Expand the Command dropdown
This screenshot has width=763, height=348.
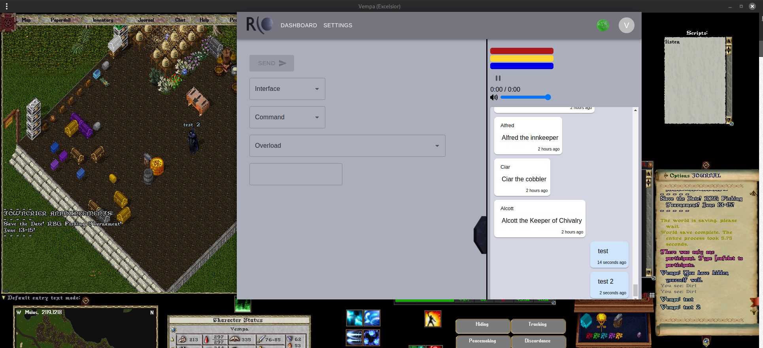pos(287,117)
